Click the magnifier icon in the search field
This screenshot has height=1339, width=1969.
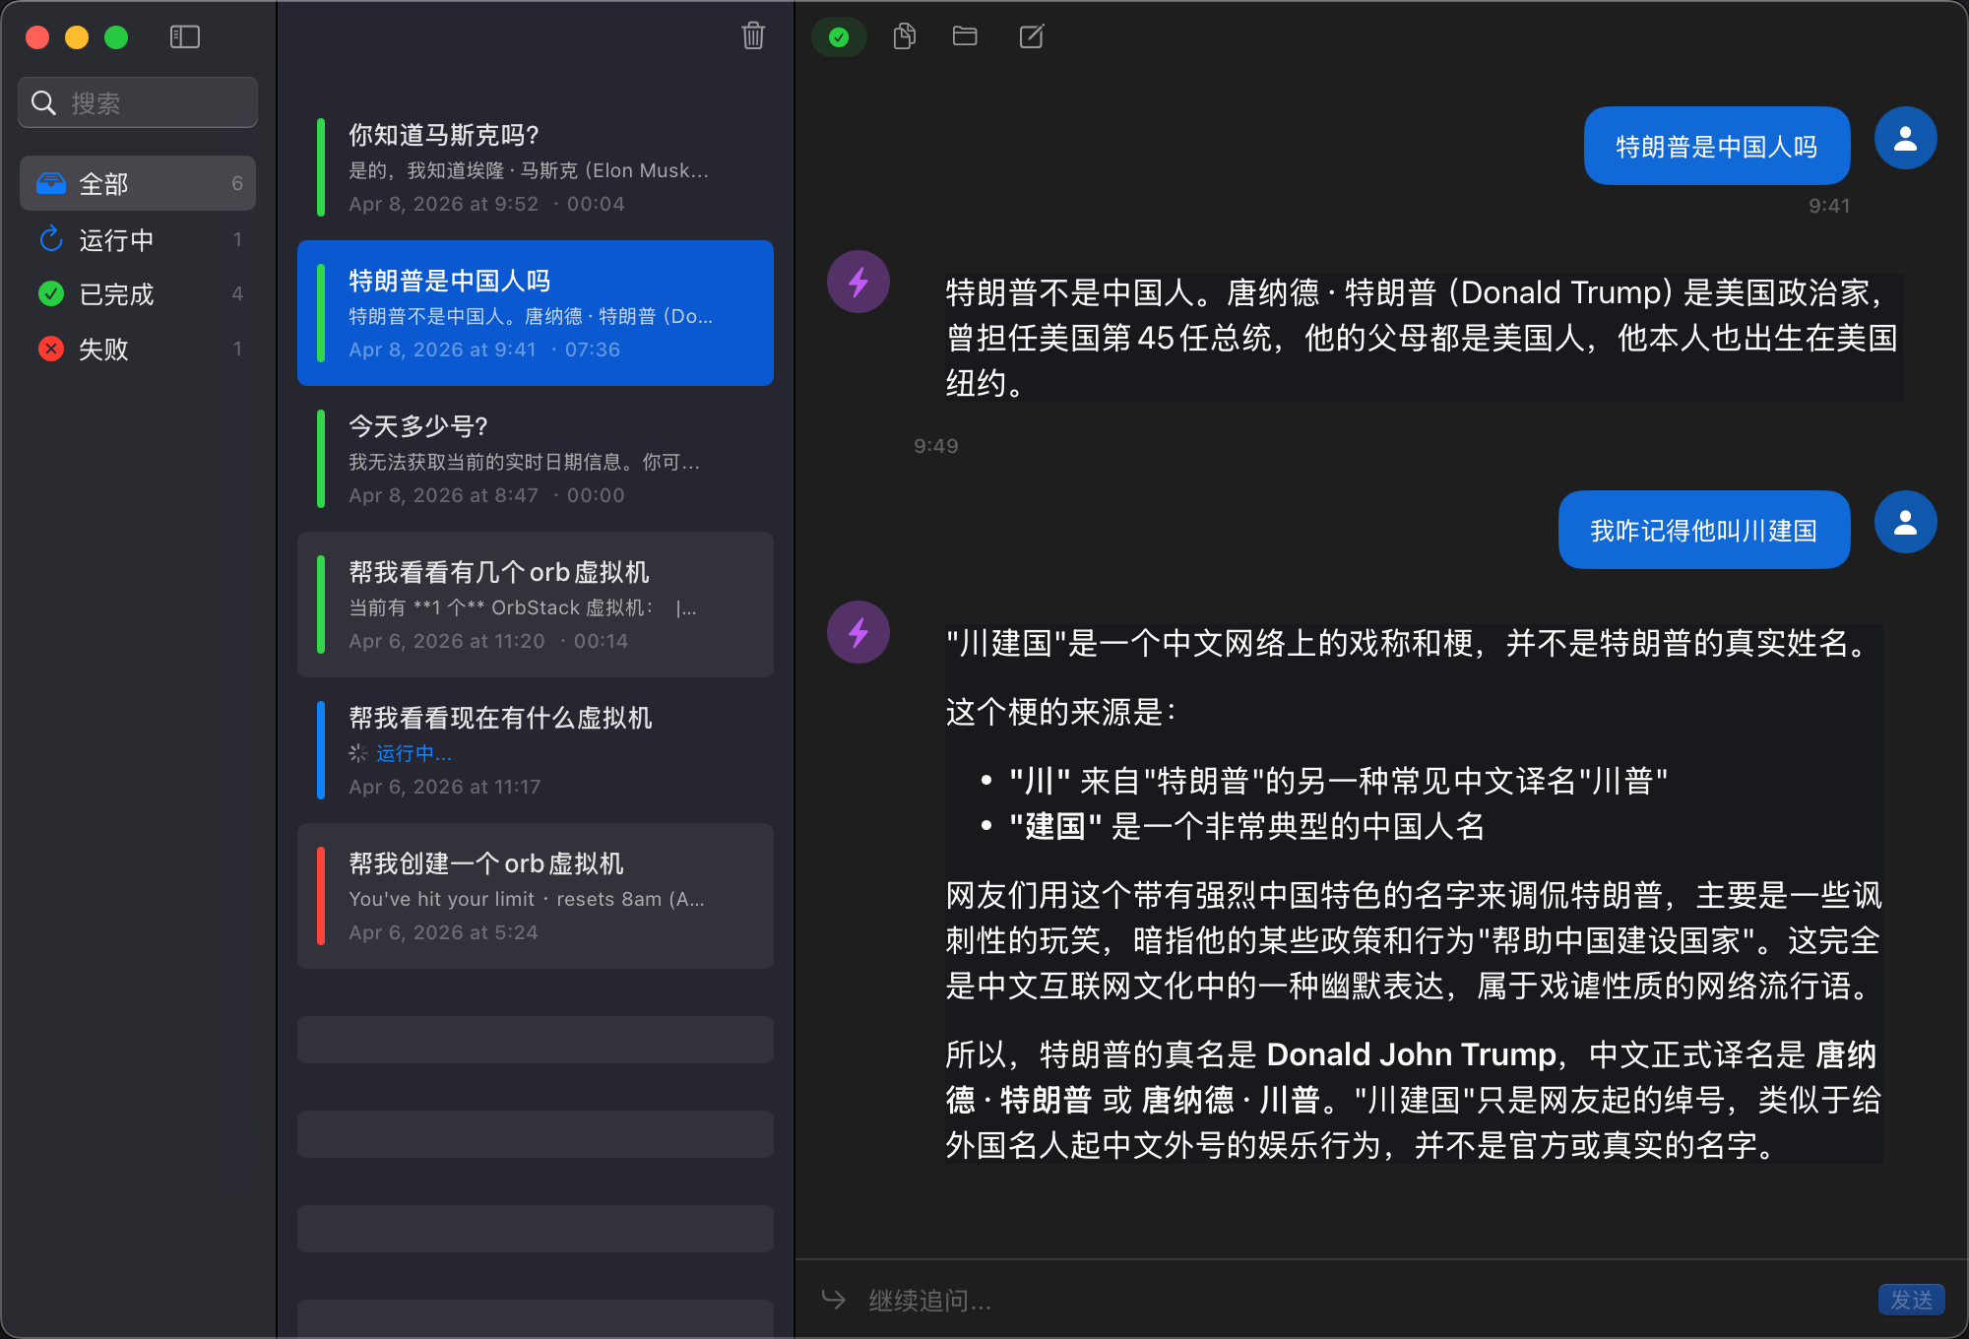tap(43, 101)
